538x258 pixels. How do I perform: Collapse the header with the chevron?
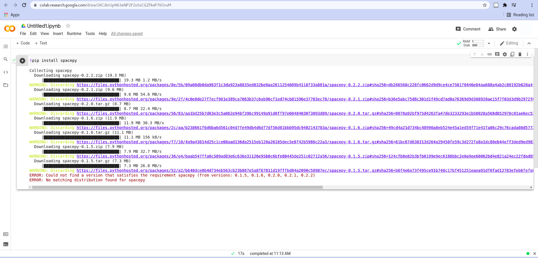529,43
